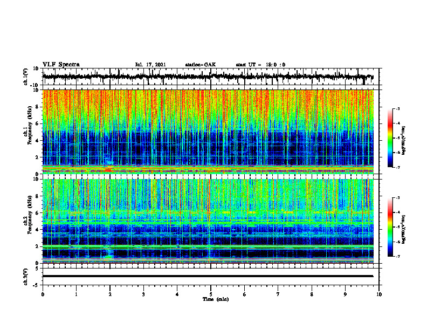Viewport: 427px width, 330px height.
Task: Click the ch.1 spectrogram color scale bar
Action: pos(390,138)
